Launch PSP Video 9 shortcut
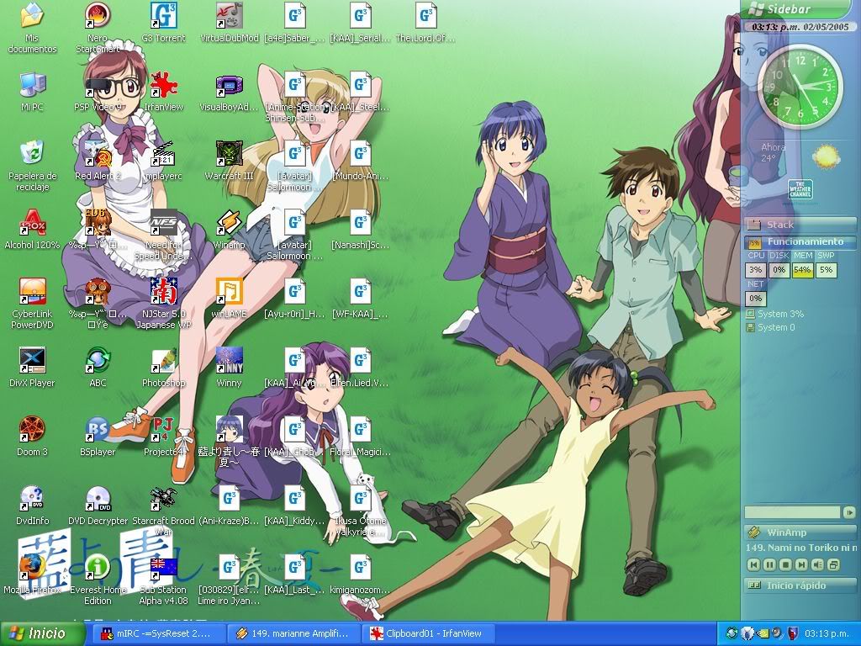This screenshot has width=861, height=646. [98, 86]
